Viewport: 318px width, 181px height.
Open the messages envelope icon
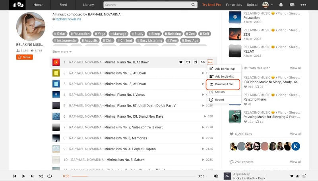(x=292, y=5)
